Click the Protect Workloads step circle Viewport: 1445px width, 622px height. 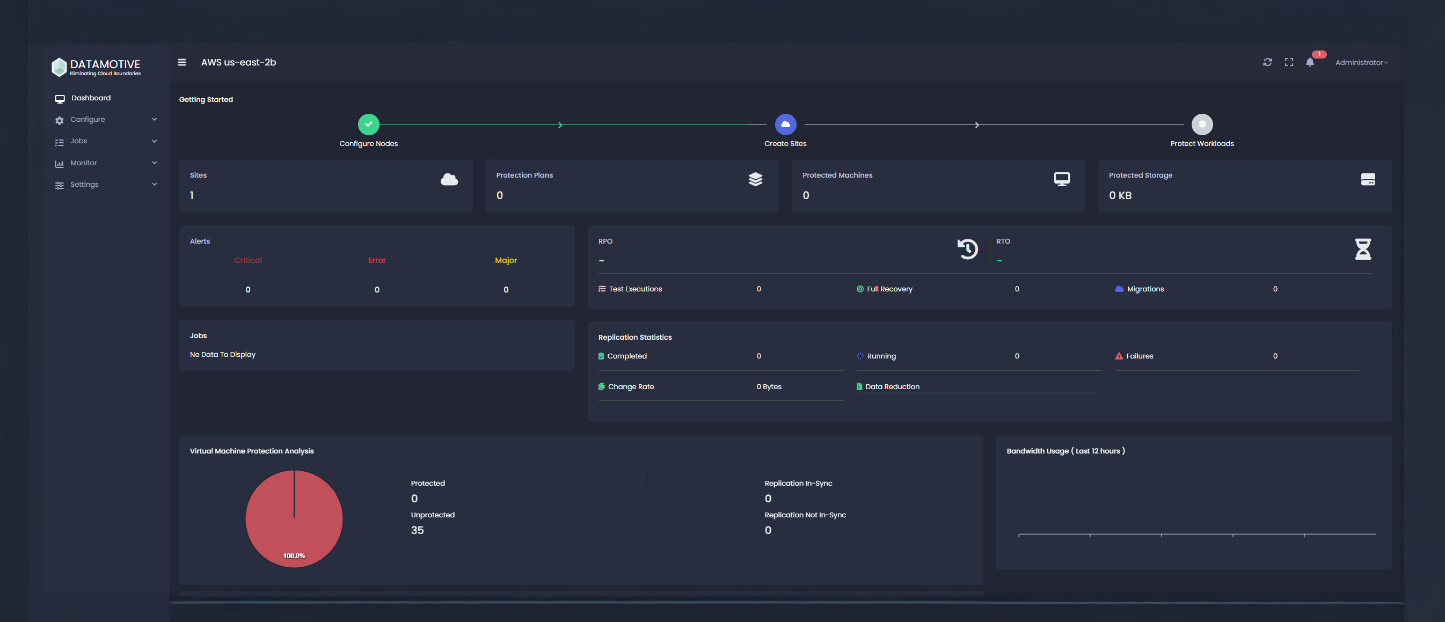1201,124
